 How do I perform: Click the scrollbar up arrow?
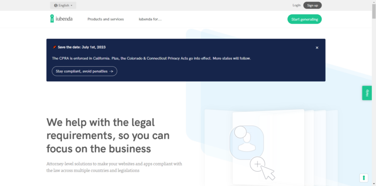click(374, 2)
